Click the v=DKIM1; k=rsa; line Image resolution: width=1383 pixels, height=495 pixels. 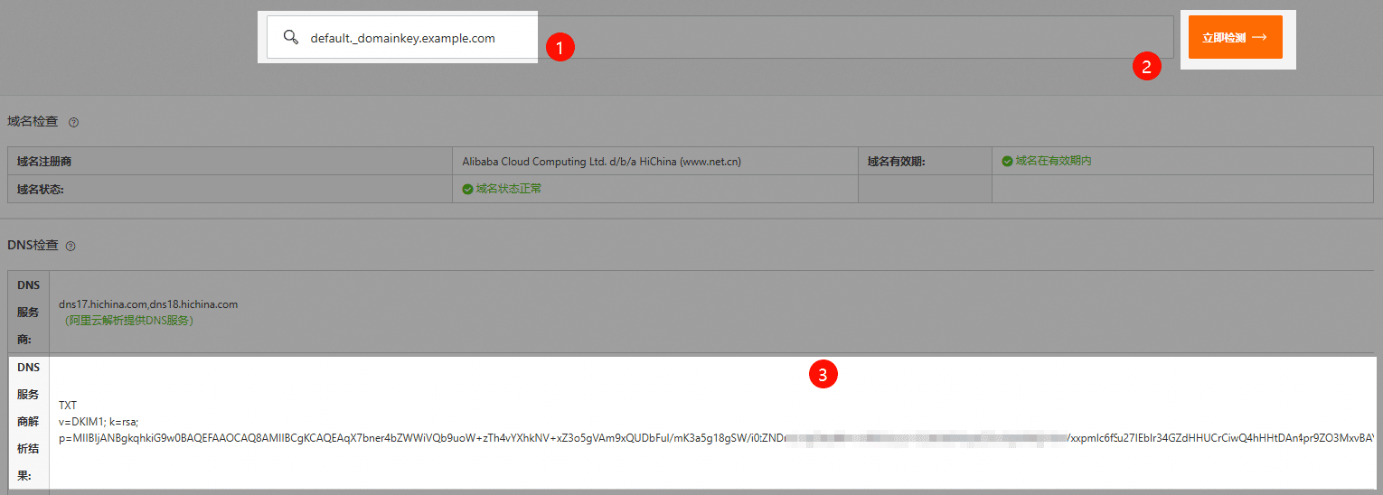point(99,422)
